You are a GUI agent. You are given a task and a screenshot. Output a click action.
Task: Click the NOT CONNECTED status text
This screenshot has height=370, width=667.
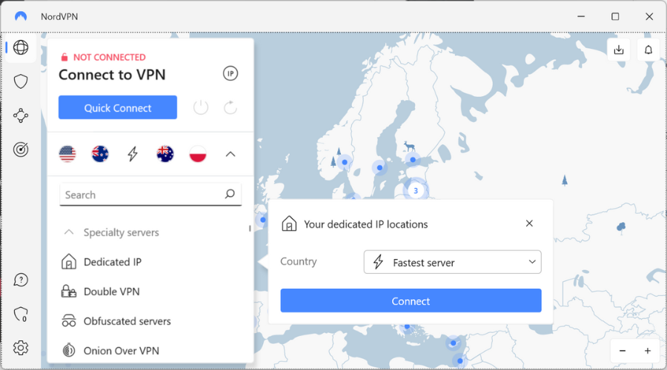110,57
